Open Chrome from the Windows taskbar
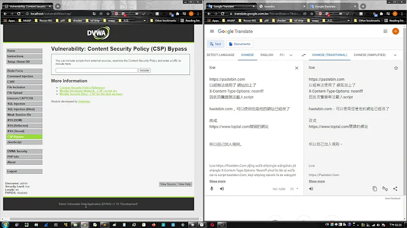This screenshot has width=407, height=228. point(85,225)
